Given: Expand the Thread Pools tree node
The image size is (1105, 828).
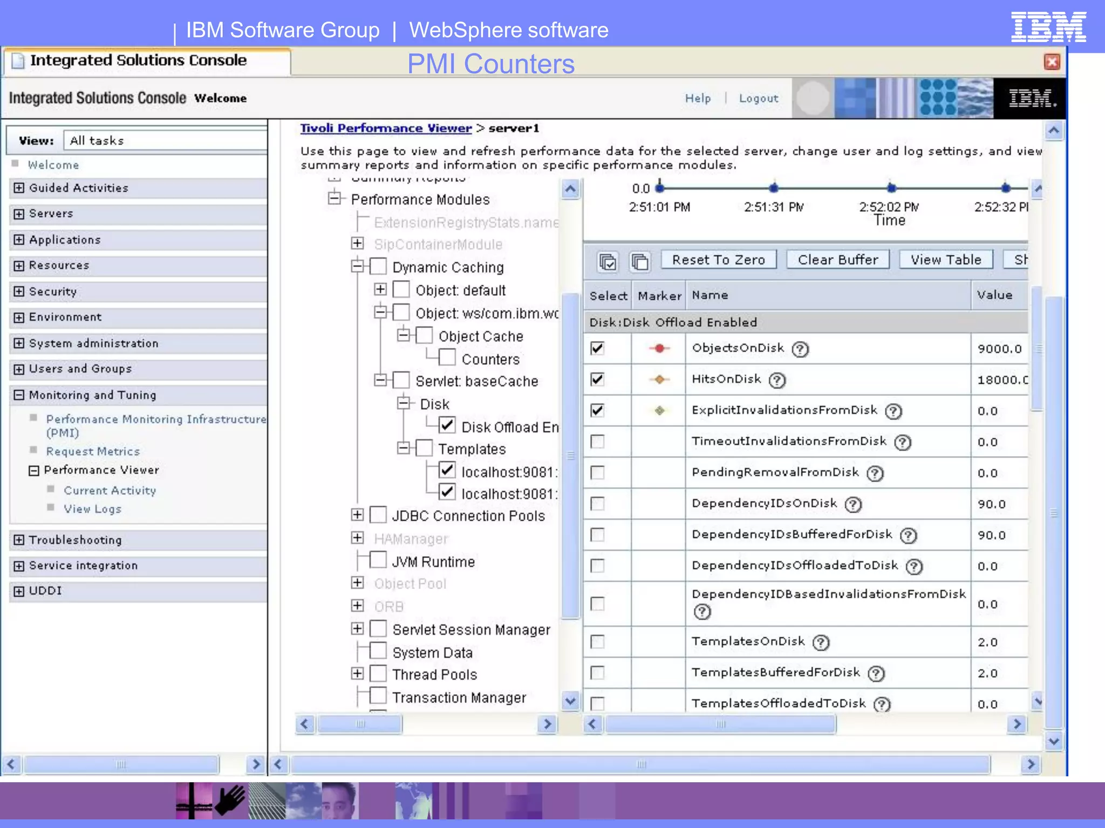Looking at the screenshot, I should [x=357, y=673].
